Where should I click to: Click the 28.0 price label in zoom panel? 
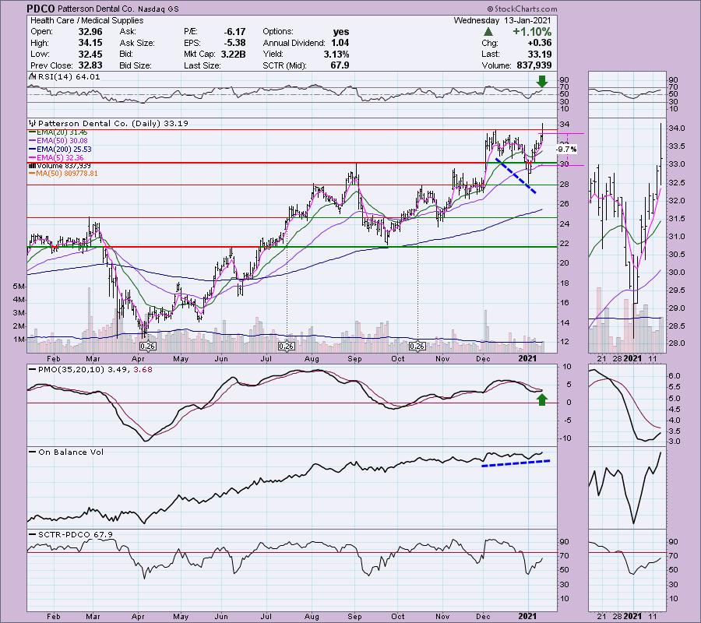coord(676,343)
